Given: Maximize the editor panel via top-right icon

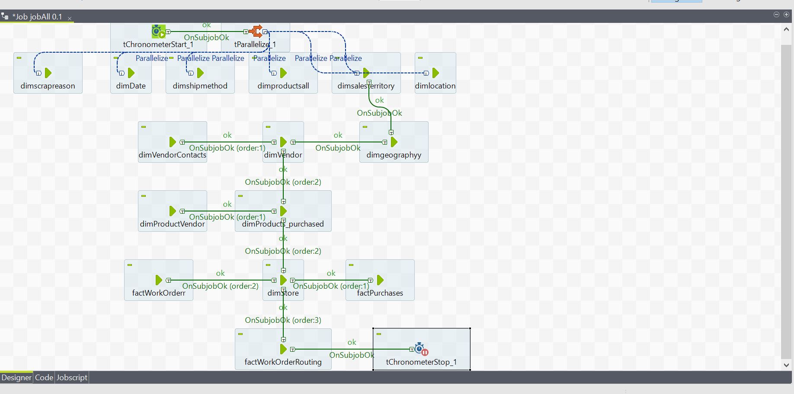Looking at the screenshot, I should [786, 15].
